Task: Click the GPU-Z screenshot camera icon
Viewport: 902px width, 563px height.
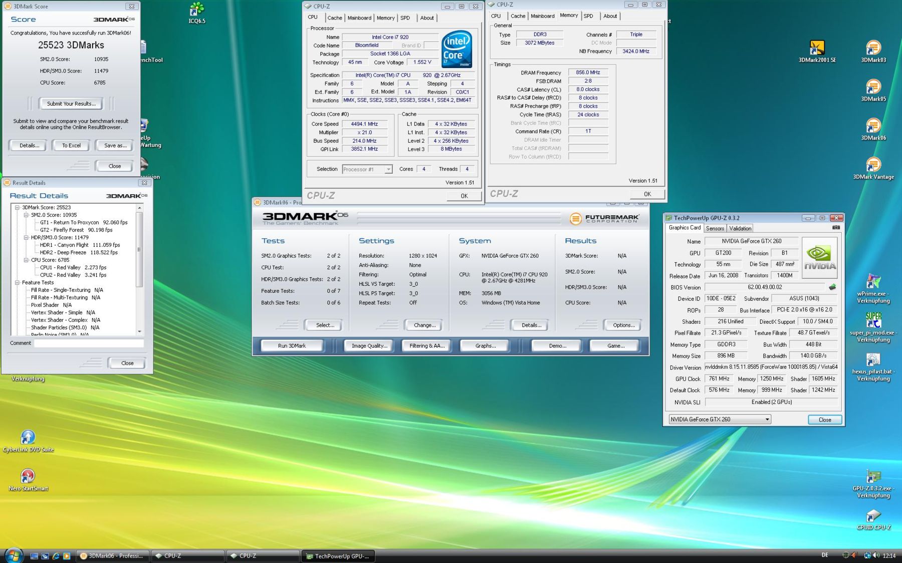Action: coord(836,227)
